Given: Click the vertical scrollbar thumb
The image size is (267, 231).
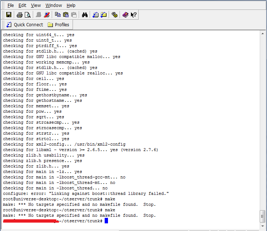Looking at the screenshot, I should pyautogui.click(x=263, y=216).
